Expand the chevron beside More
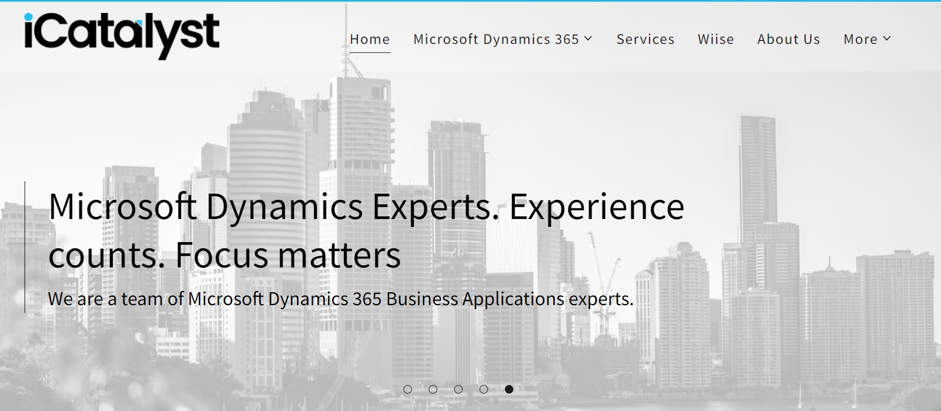This screenshot has width=941, height=411. point(886,38)
